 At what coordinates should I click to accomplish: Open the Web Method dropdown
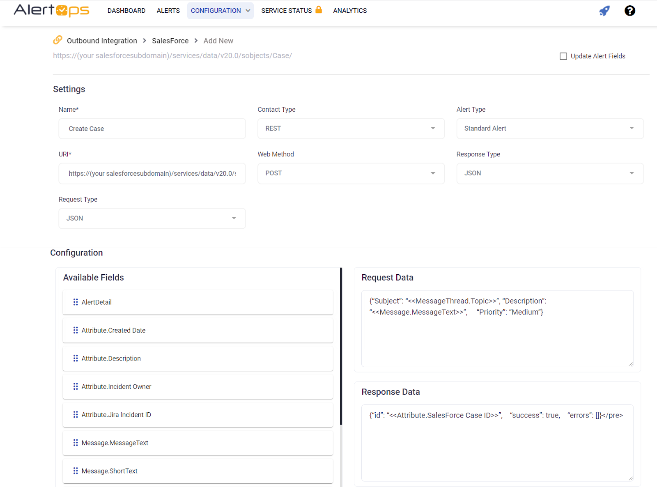351,173
